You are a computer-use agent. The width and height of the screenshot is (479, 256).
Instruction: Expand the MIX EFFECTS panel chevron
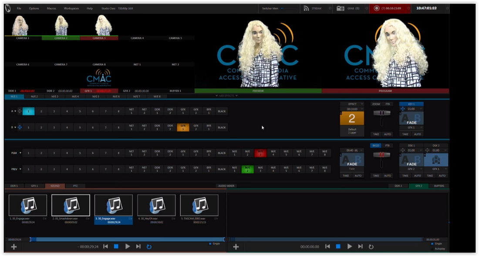pyautogui.click(x=217, y=96)
